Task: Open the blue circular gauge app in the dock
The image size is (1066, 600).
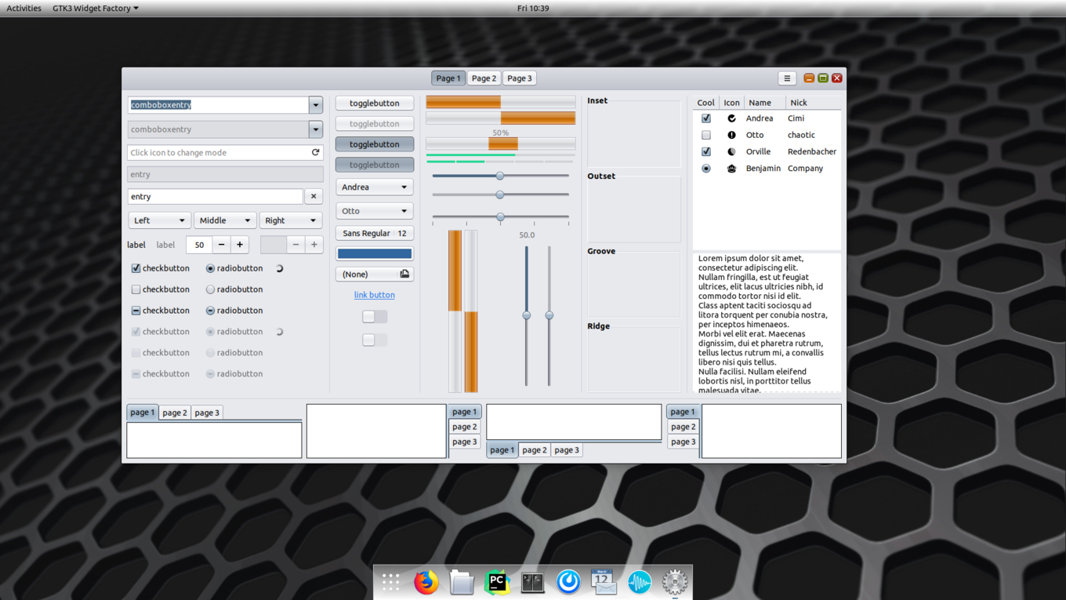Action: [x=568, y=582]
